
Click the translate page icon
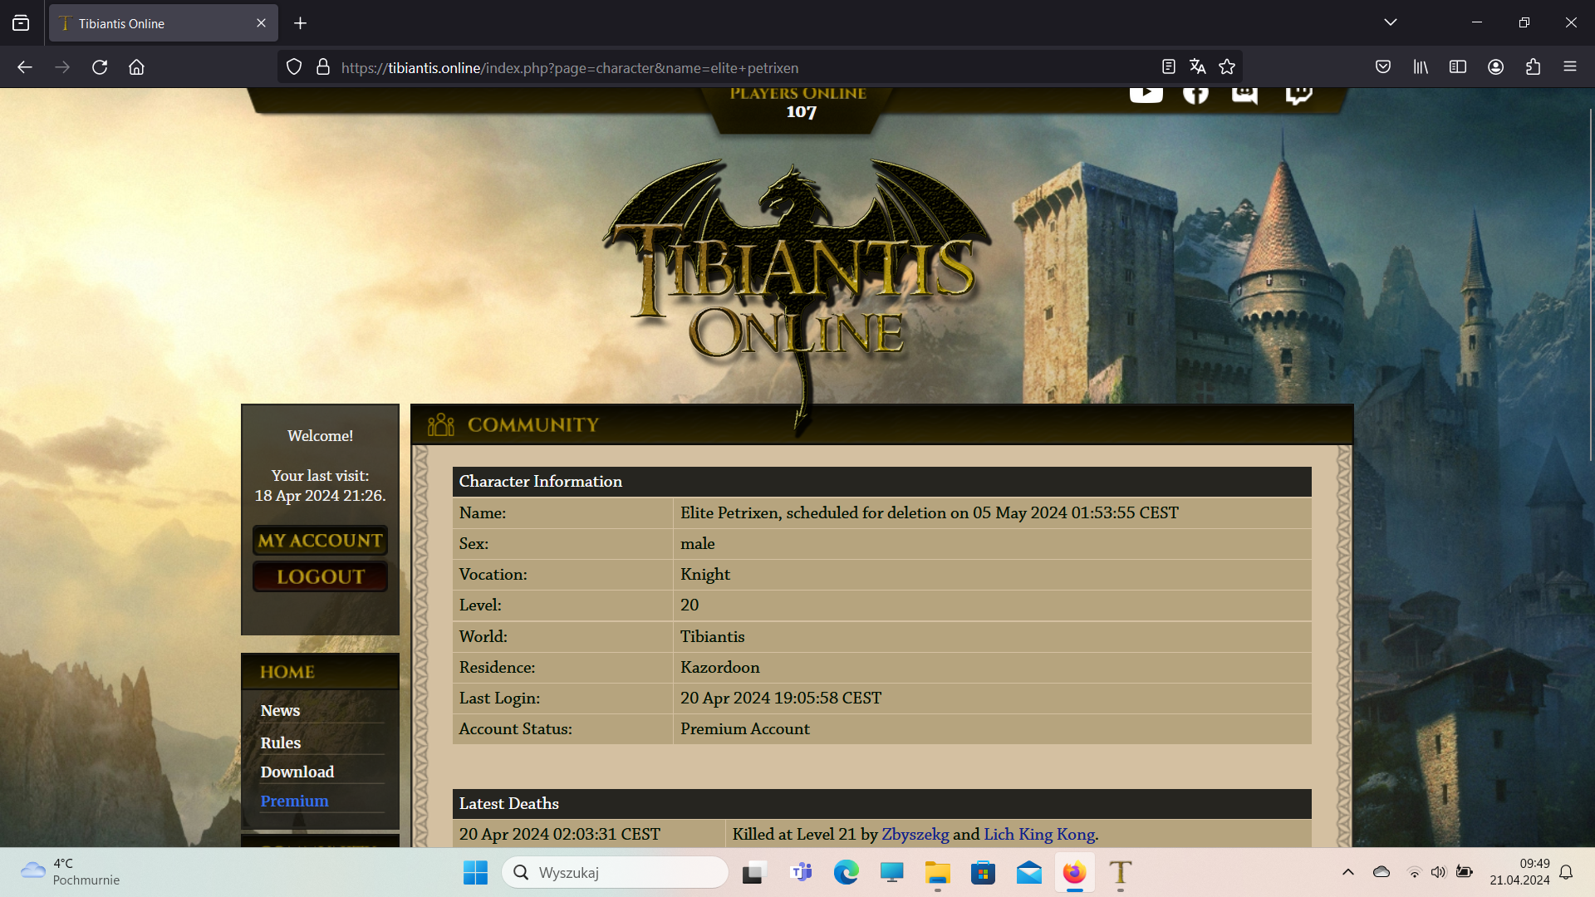[x=1197, y=67]
